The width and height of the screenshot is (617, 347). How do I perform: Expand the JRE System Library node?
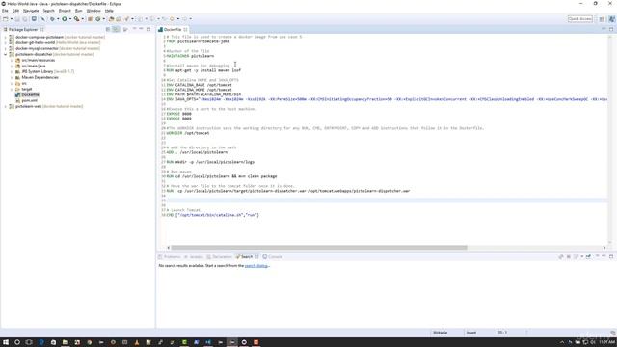[12, 71]
